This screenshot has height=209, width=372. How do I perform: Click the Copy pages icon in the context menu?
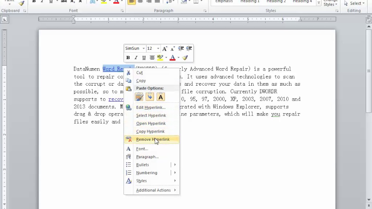128,81
